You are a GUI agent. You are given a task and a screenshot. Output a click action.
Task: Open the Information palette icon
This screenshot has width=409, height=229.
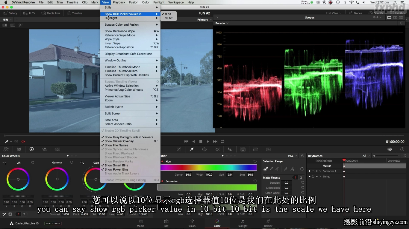402,149
